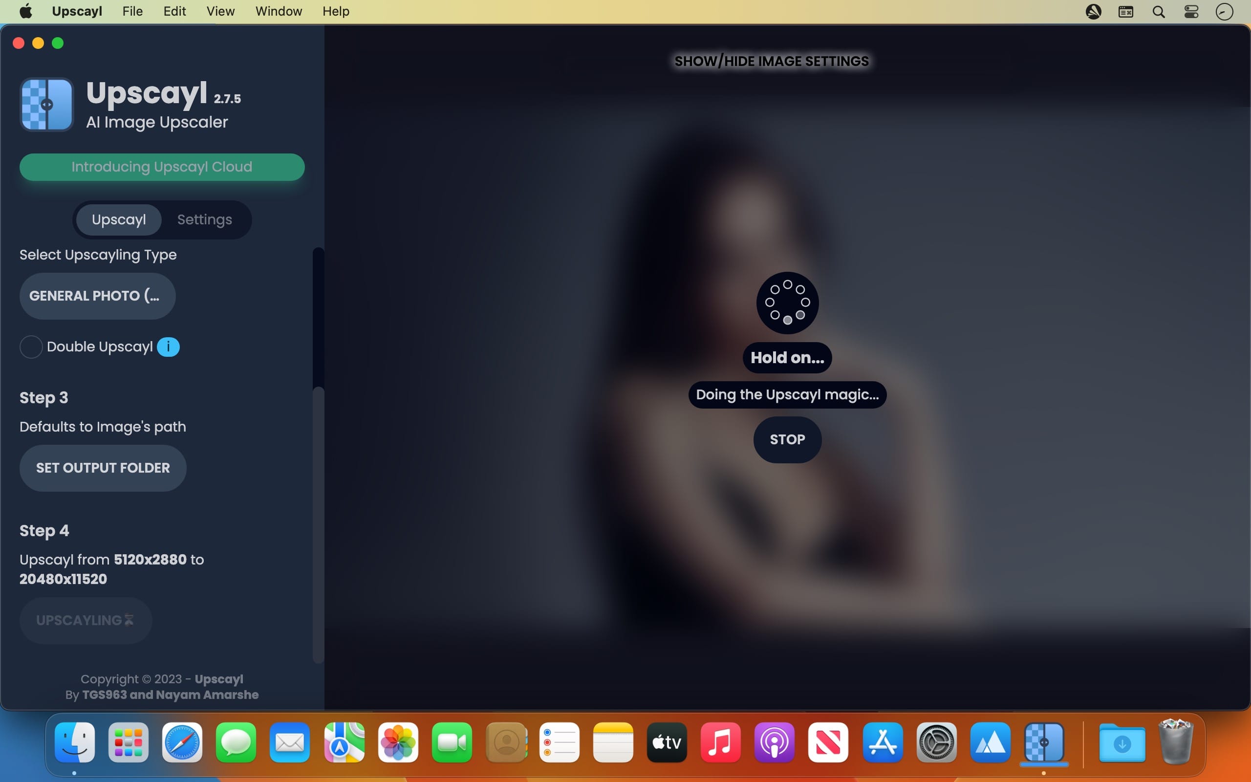Open Launchpad from the Dock
Image resolution: width=1251 pixels, height=782 pixels.
(129, 743)
